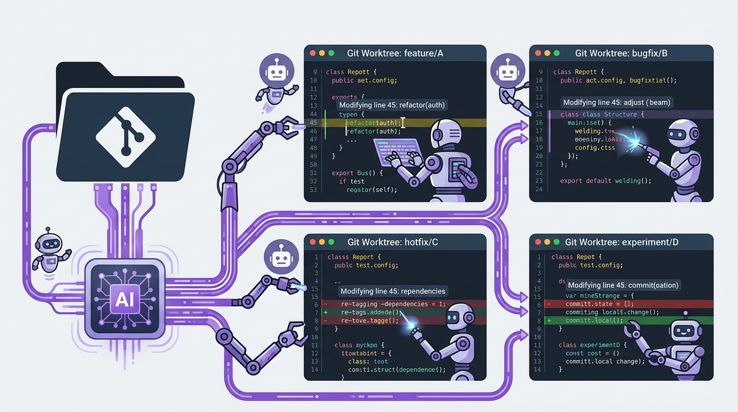Select the purple AI chip icon
The image size is (738, 412).
124,299
